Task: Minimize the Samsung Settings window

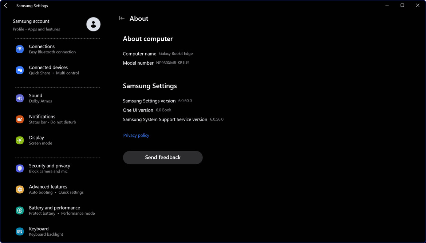Action: tap(387, 5)
